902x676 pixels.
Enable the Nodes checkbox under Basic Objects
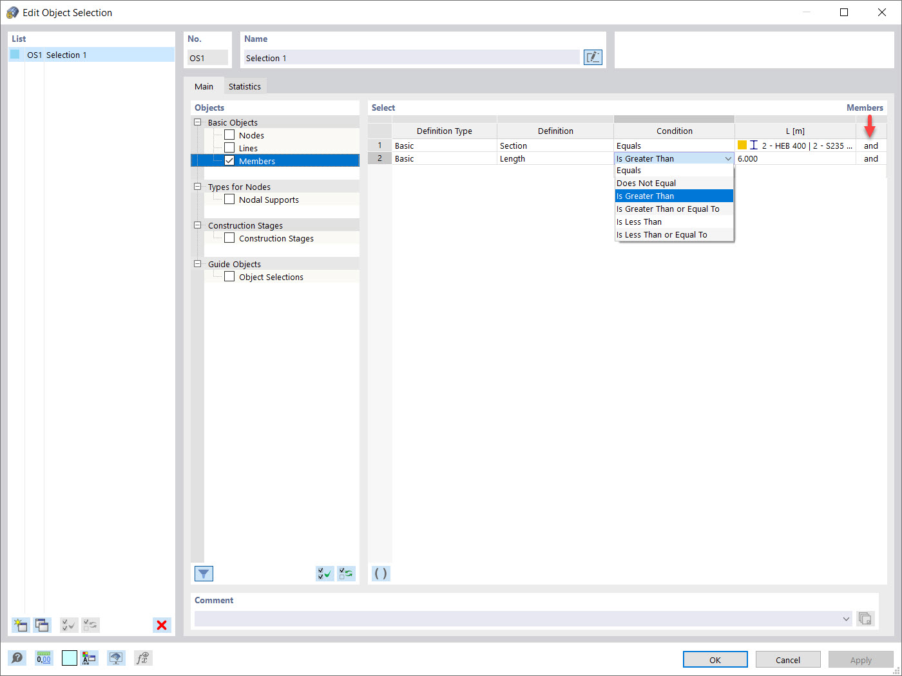229,135
